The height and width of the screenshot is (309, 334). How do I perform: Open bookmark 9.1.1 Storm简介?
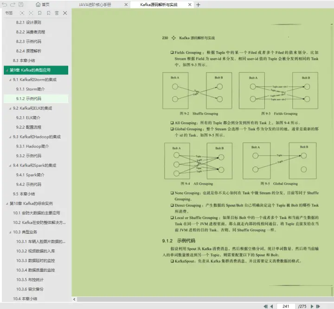[30, 89]
